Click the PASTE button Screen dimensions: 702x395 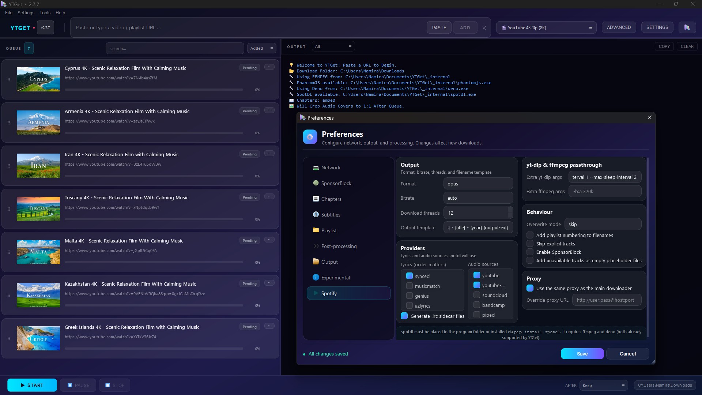pos(439,28)
